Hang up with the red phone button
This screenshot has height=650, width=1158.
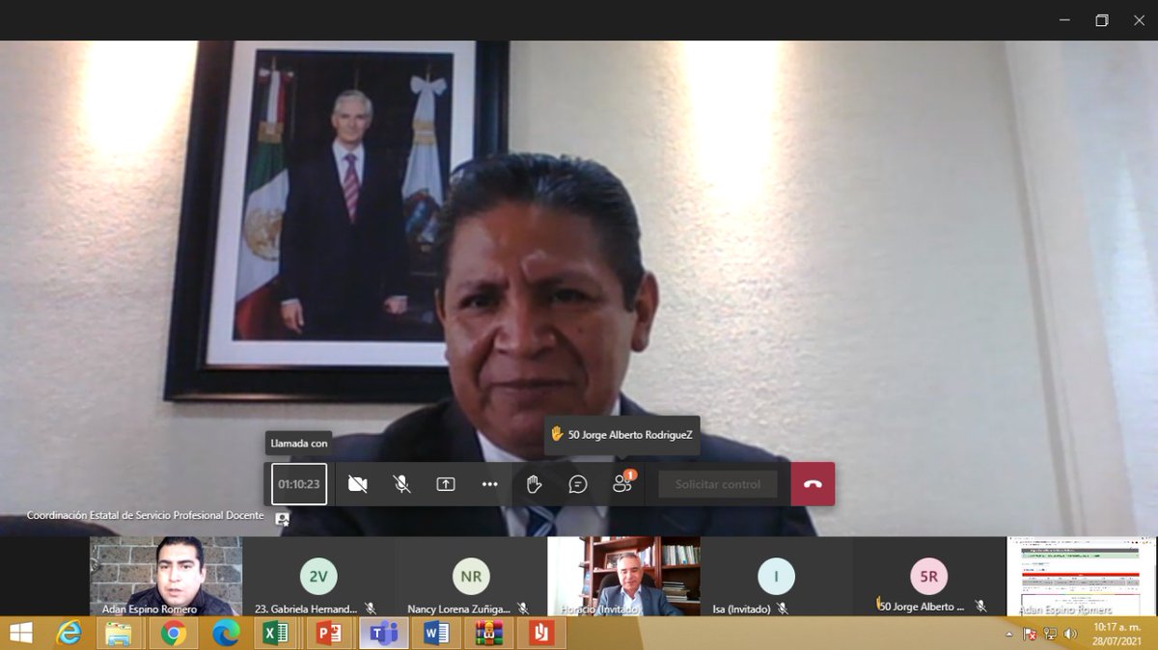click(813, 484)
